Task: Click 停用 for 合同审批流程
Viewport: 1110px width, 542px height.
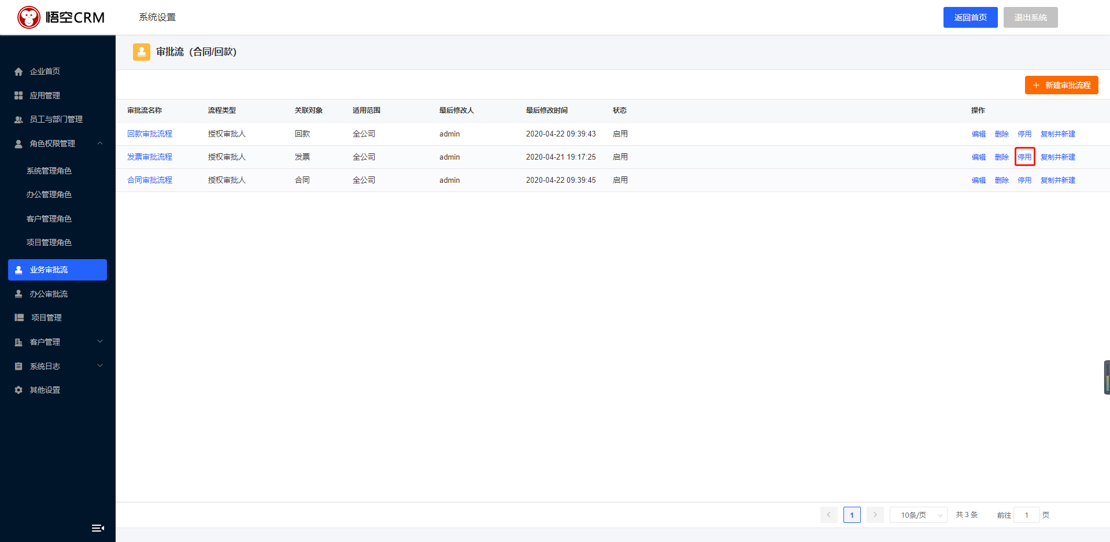Action: click(1024, 180)
